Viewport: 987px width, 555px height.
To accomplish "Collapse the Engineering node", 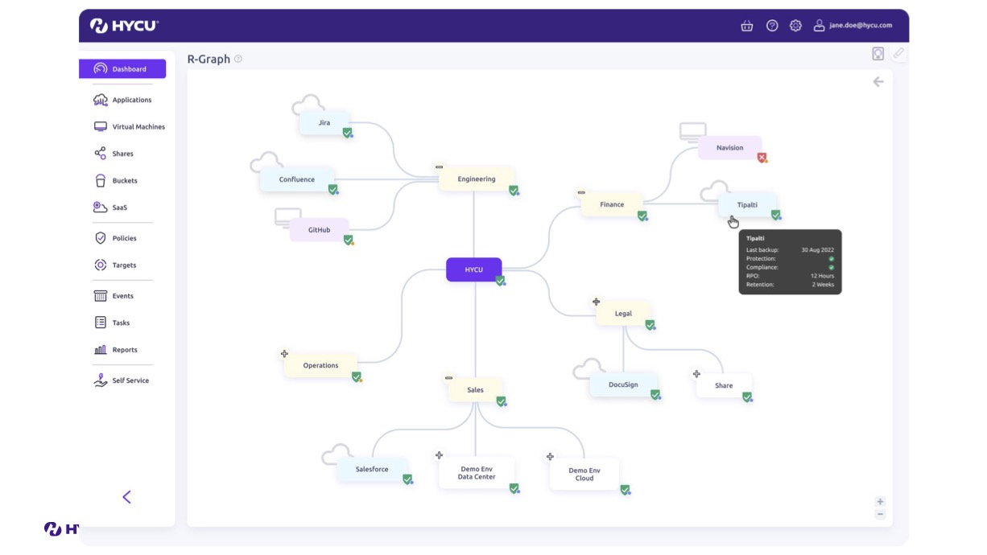I will (x=440, y=167).
